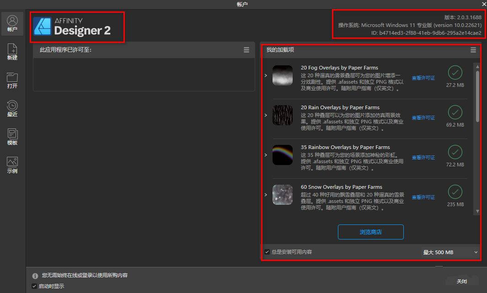The height and width of the screenshot is (293, 487).
Task: Open menu icon of 我的加载项 panel
Action: 473,50
